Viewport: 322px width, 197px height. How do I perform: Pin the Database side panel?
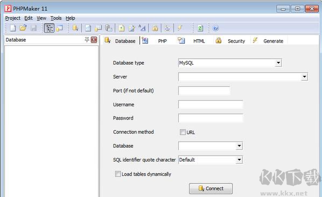click(x=87, y=40)
